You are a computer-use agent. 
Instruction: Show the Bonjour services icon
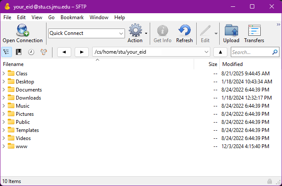pos(44,52)
